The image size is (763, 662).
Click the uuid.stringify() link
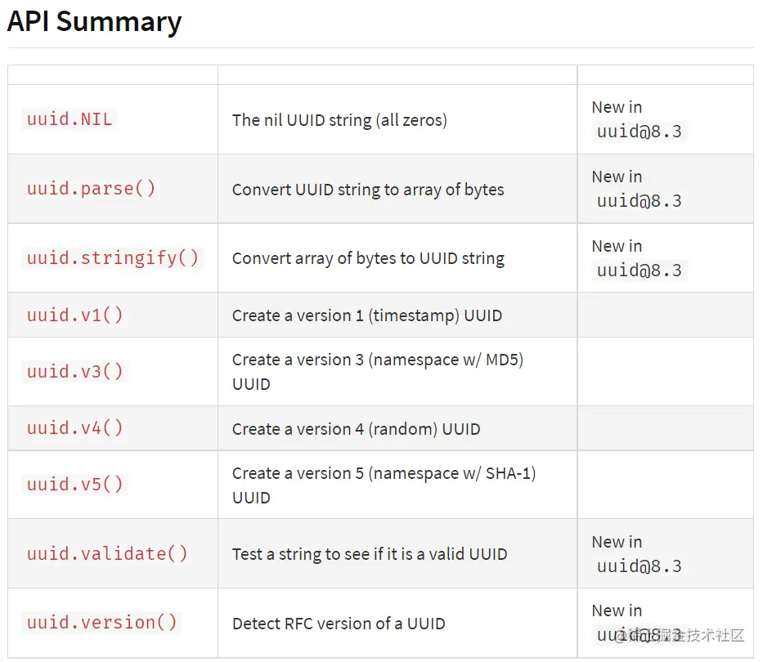point(113,258)
